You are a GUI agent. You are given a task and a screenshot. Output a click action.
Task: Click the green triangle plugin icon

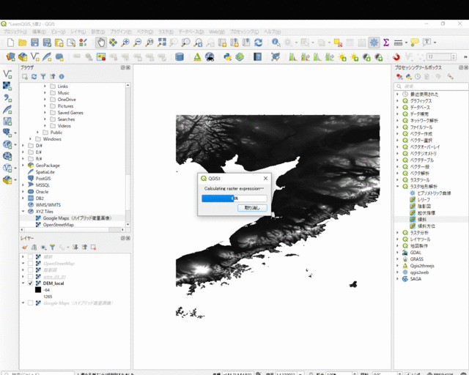197,57
